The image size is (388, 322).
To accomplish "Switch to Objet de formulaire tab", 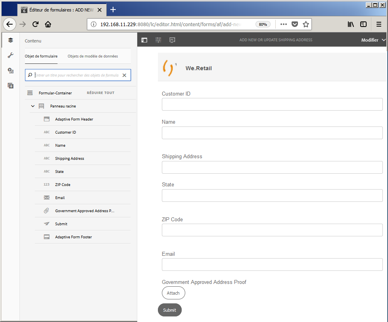I will tap(41, 56).
